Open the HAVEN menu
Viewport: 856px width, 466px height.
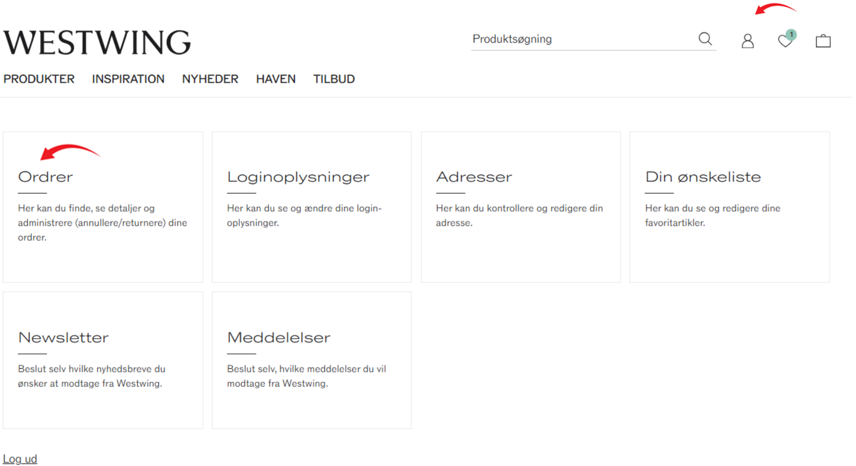coord(276,79)
